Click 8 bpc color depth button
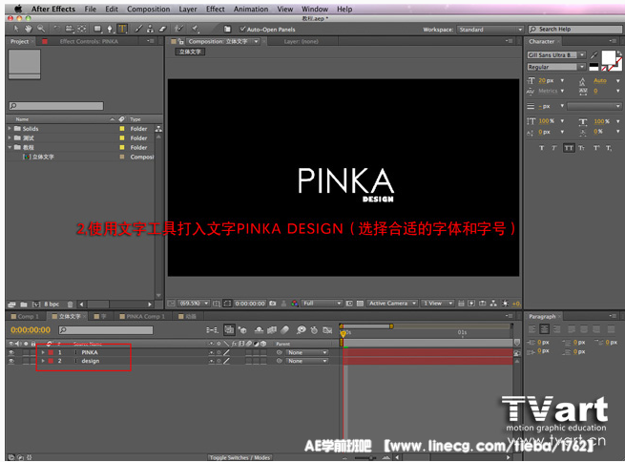This screenshot has height=462, width=625. [x=52, y=304]
